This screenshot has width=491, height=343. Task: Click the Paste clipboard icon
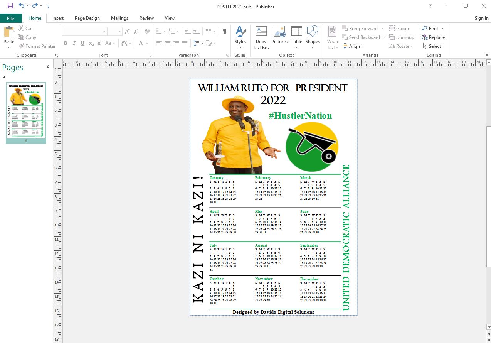click(9, 32)
